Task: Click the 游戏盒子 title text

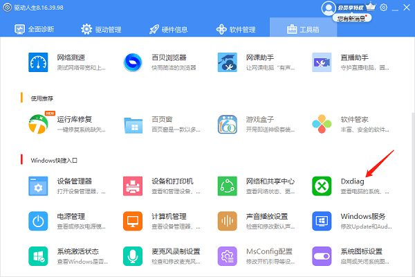Action: click(260, 119)
